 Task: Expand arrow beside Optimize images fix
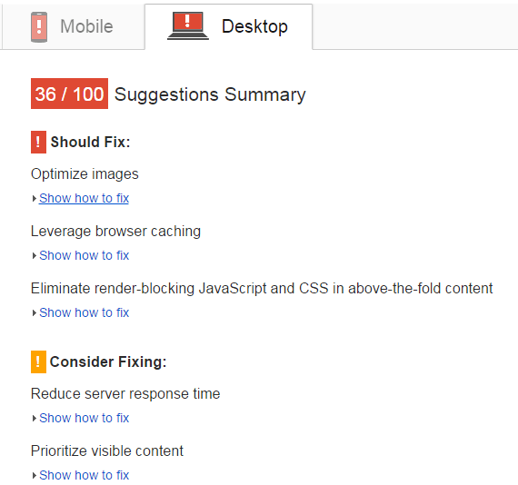click(x=34, y=198)
